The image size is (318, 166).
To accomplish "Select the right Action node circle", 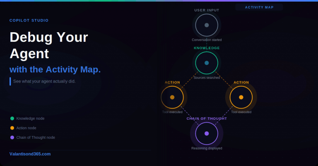I will click(x=241, y=97).
